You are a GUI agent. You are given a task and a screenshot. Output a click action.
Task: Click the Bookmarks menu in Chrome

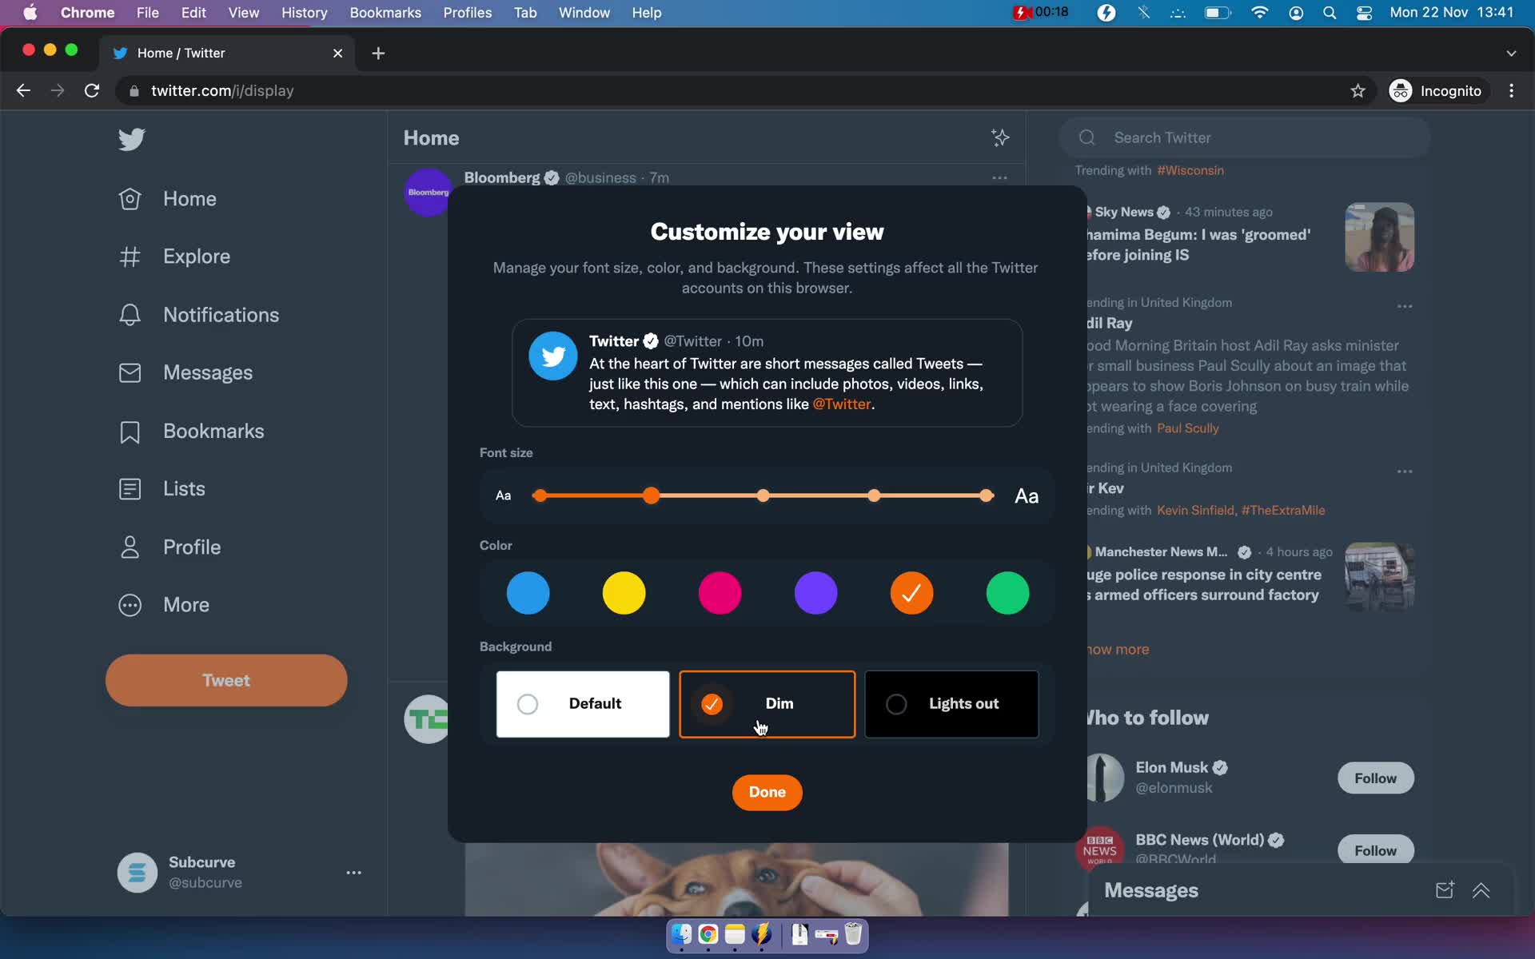tap(385, 12)
